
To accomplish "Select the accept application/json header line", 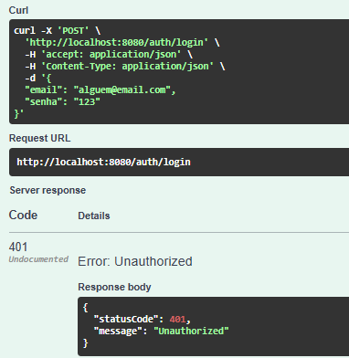I will pyautogui.click(x=109, y=55).
